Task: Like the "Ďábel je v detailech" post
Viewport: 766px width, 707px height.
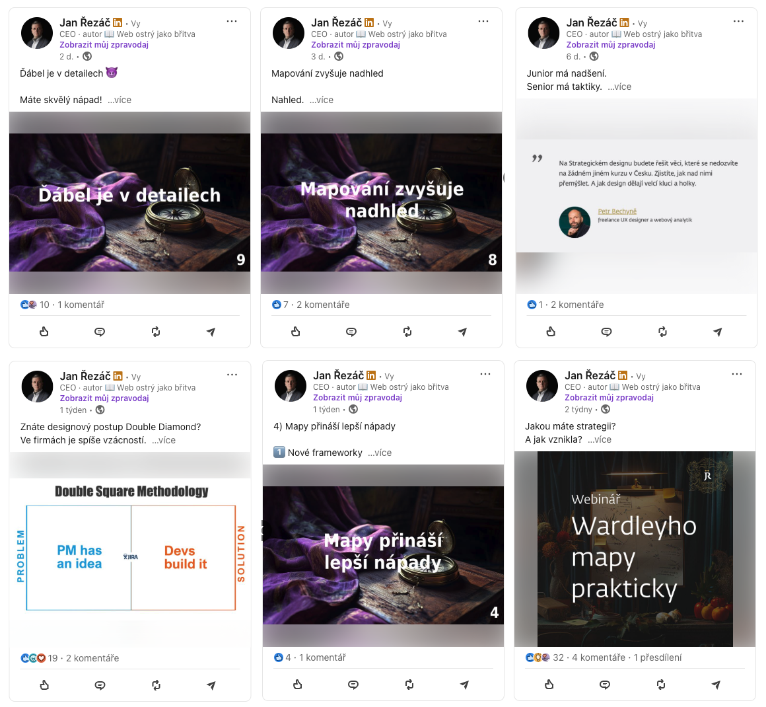Action: [x=44, y=332]
